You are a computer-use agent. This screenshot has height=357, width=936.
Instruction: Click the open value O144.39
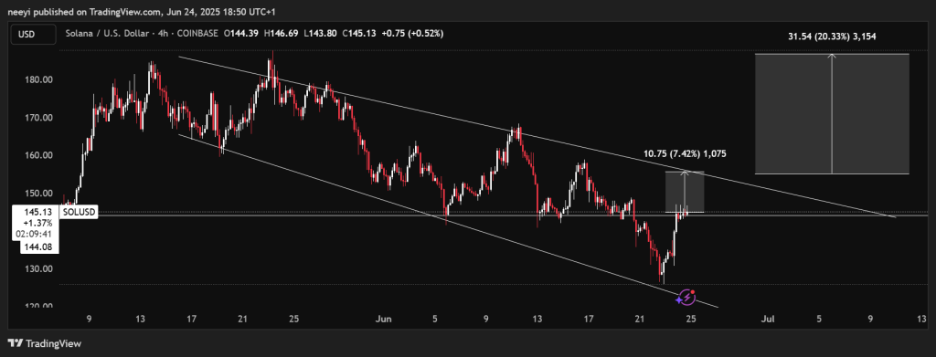241,34
